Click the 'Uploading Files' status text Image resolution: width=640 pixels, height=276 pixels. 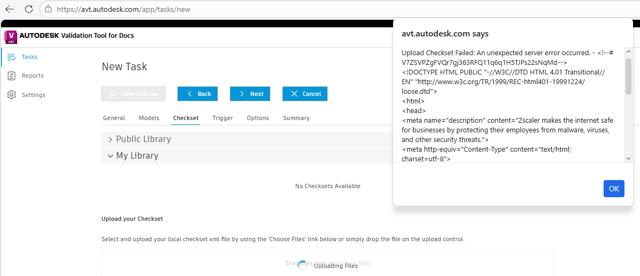[336, 266]
